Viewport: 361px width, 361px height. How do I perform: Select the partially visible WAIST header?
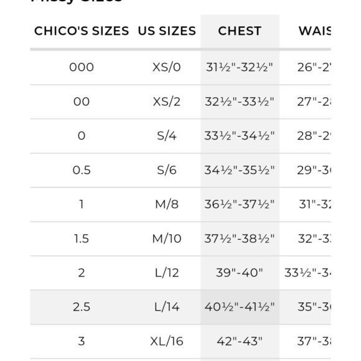pos(314,31)
